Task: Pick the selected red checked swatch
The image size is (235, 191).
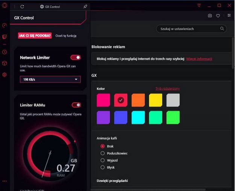Action: 121,100
